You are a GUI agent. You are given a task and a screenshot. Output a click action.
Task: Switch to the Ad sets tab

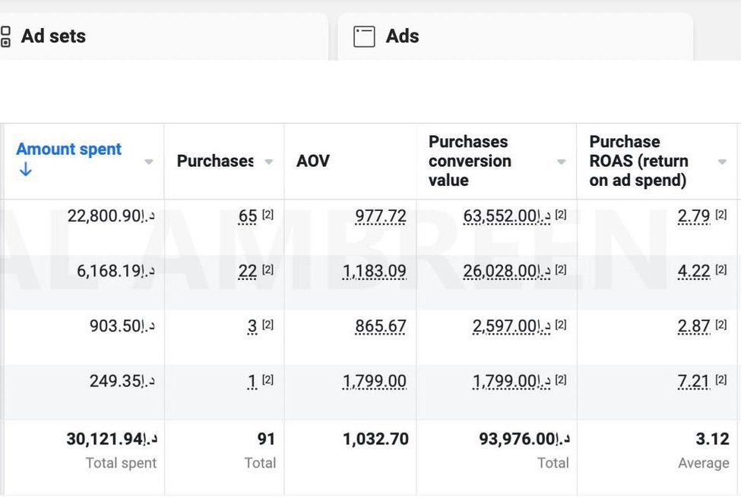tap(53, 36)
